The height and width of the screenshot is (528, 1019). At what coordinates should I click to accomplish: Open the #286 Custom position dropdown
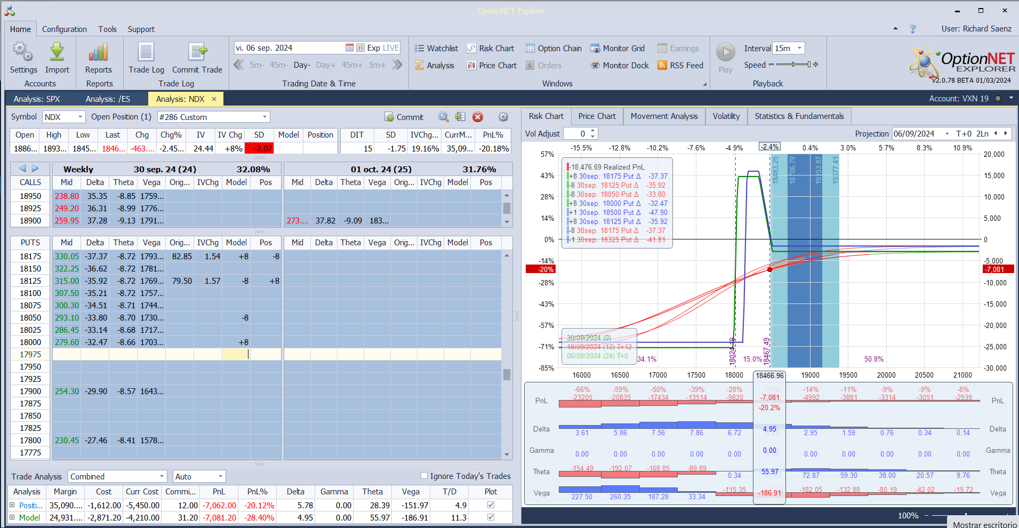point(264,117)
